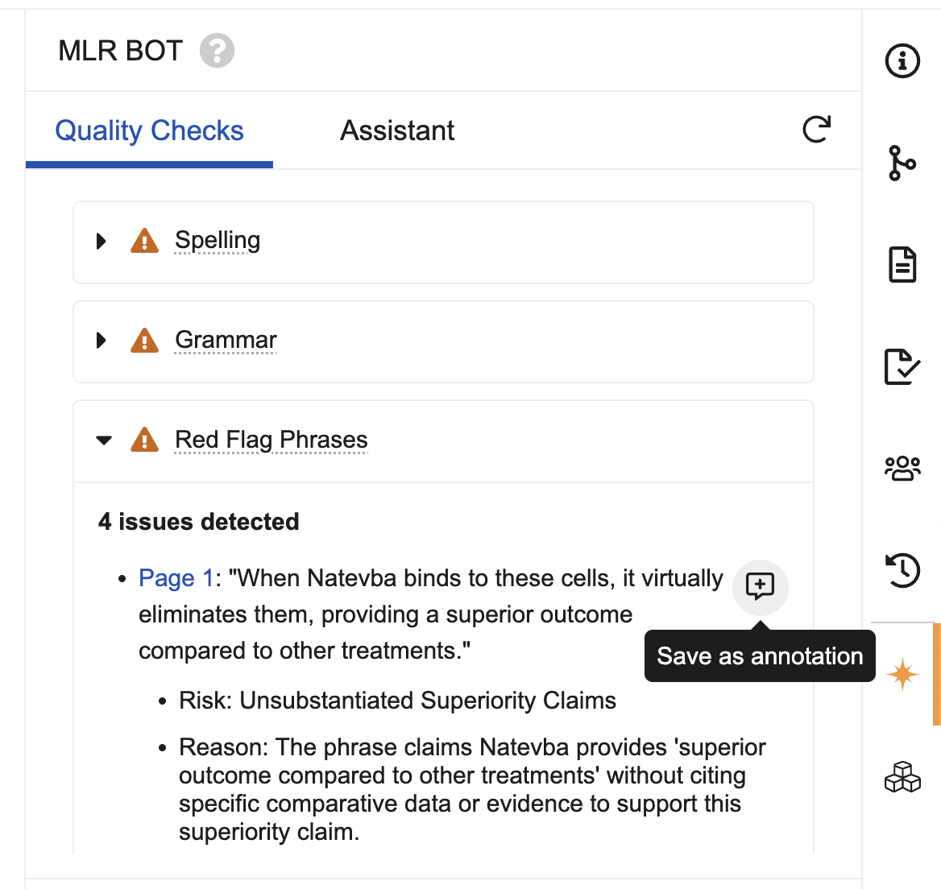
Task: Open the history clock icon in sidebar
Action: (902, 570)
